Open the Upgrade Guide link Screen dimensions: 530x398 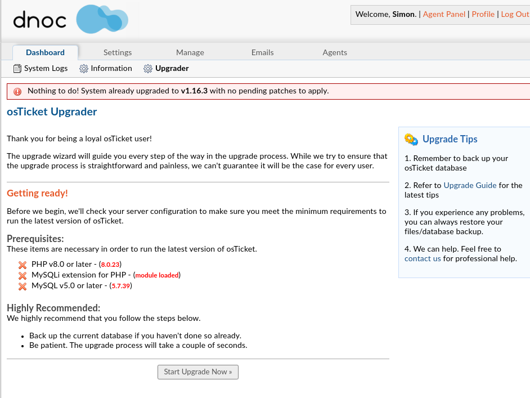(470, 185)
